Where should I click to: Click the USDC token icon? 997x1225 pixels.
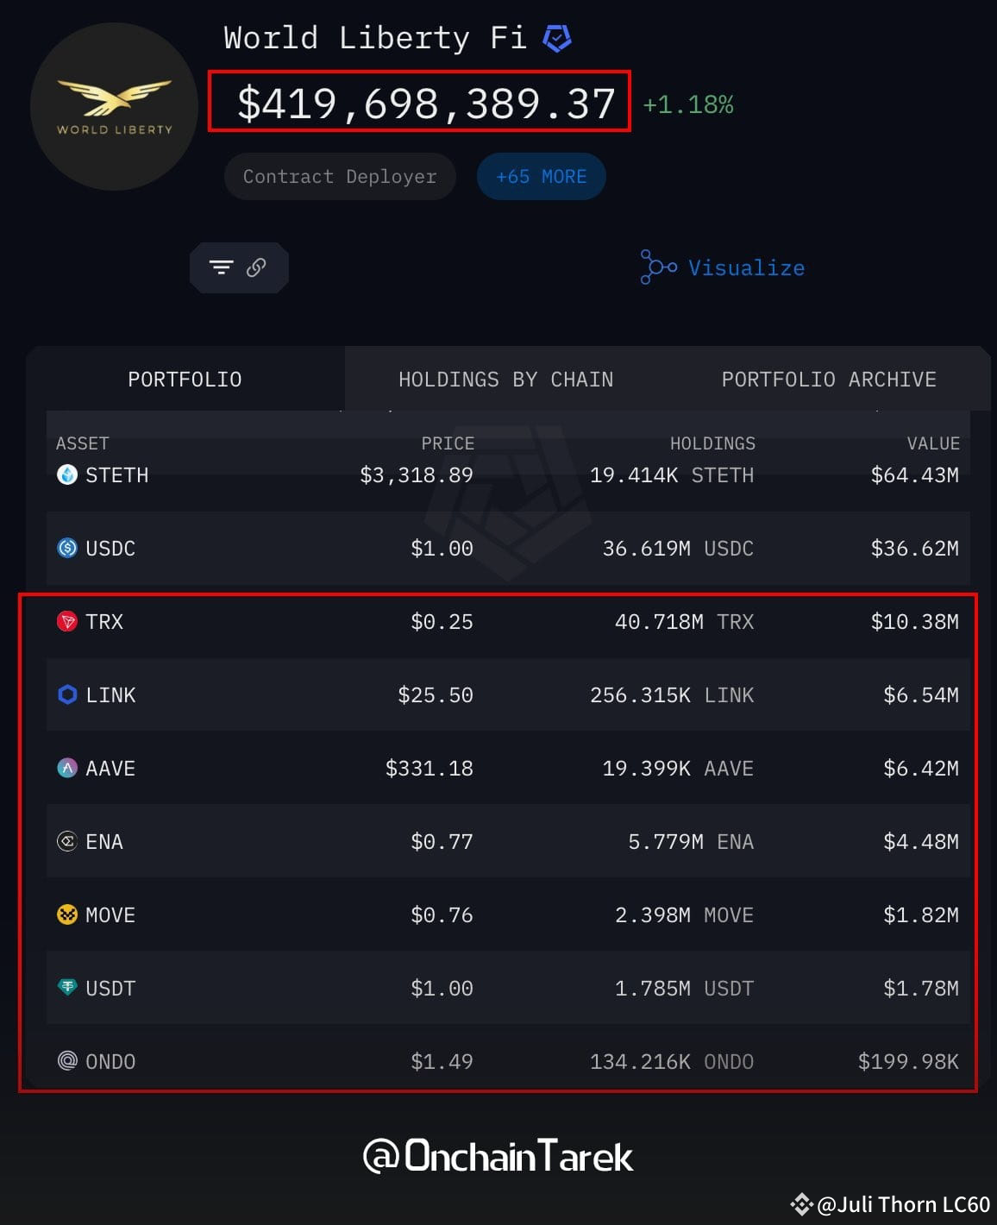click(x=66, y=548)
